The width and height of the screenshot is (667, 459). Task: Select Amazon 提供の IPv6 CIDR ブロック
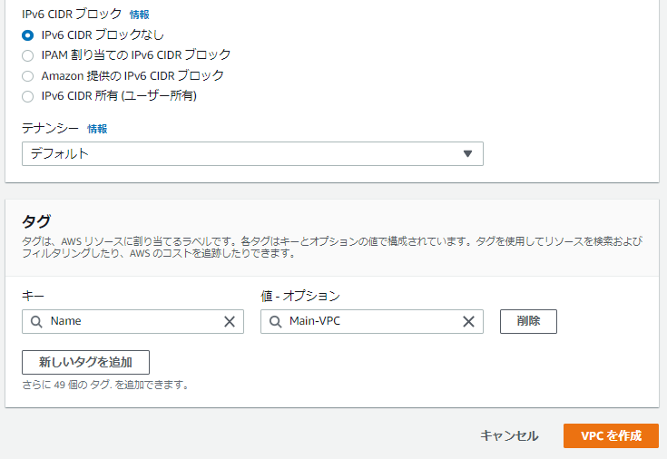click(x=28, y=76)
